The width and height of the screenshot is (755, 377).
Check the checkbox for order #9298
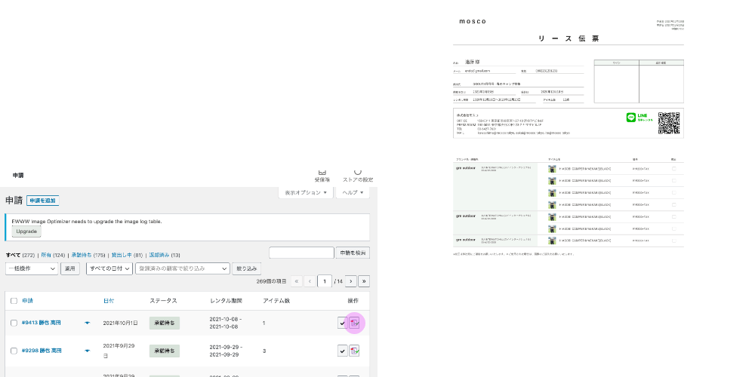point(14,351)
